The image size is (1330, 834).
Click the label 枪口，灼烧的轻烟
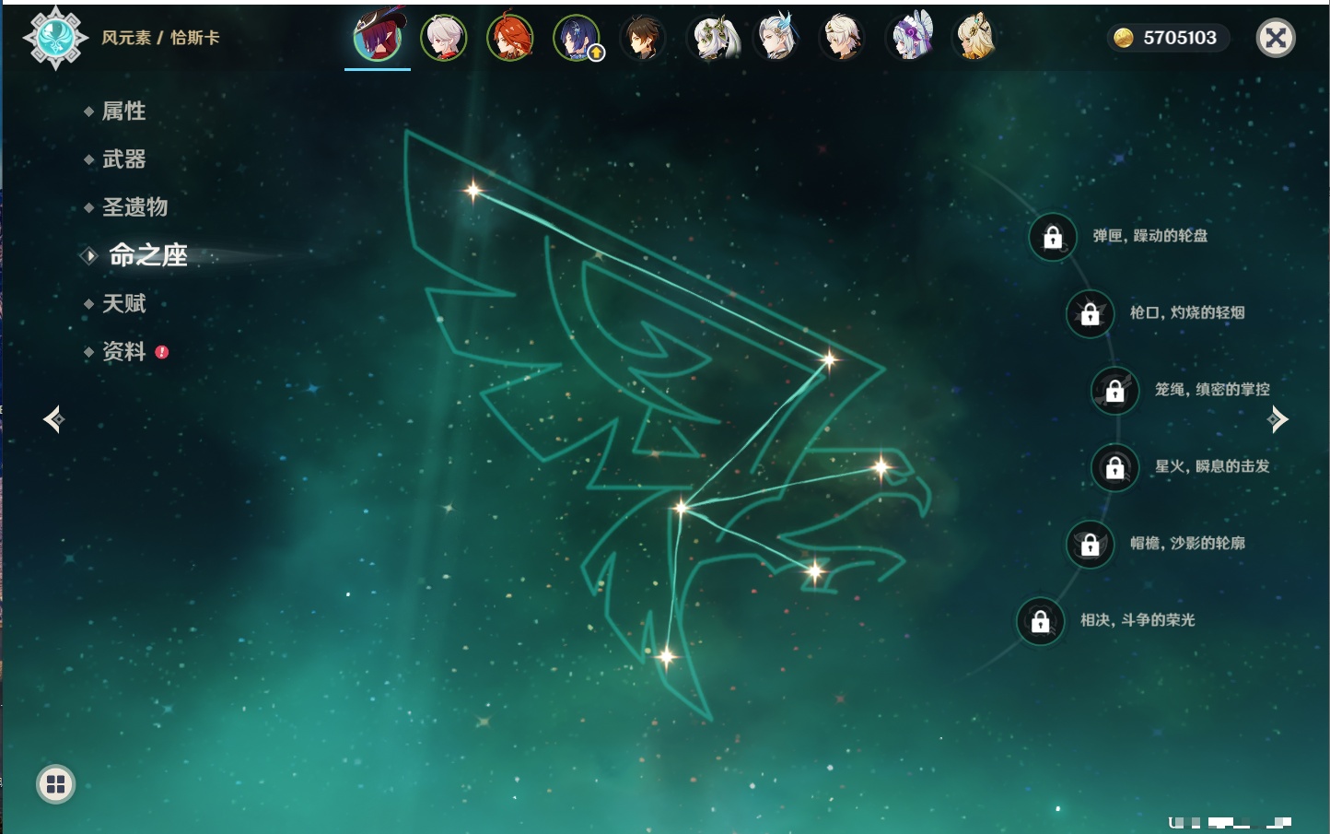pos(1187,312)
